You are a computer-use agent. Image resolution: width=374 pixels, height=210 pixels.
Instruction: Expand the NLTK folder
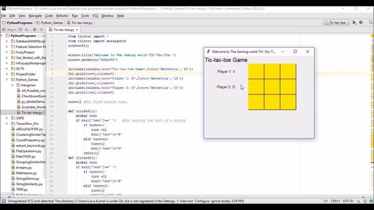[7, 69]
